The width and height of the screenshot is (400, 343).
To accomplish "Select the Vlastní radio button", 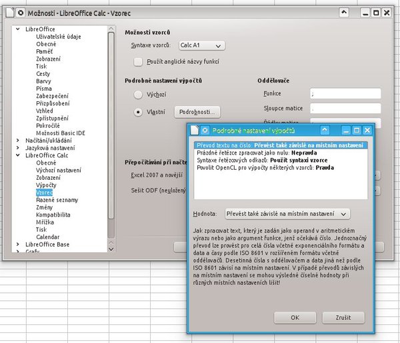I will pos(138,112).
